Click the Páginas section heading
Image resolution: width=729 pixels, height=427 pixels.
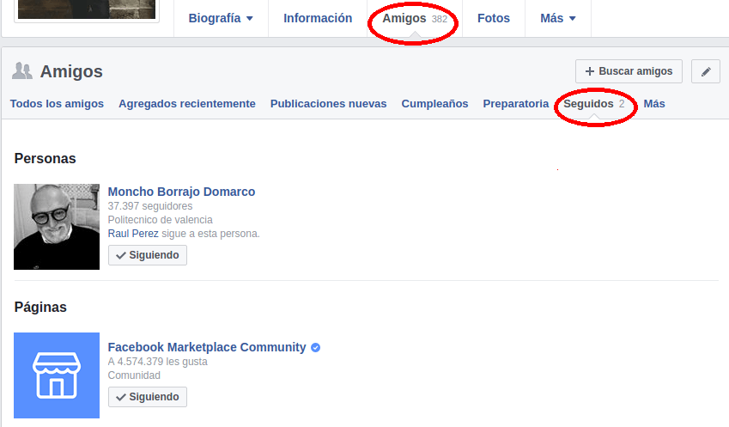(40, 308)
